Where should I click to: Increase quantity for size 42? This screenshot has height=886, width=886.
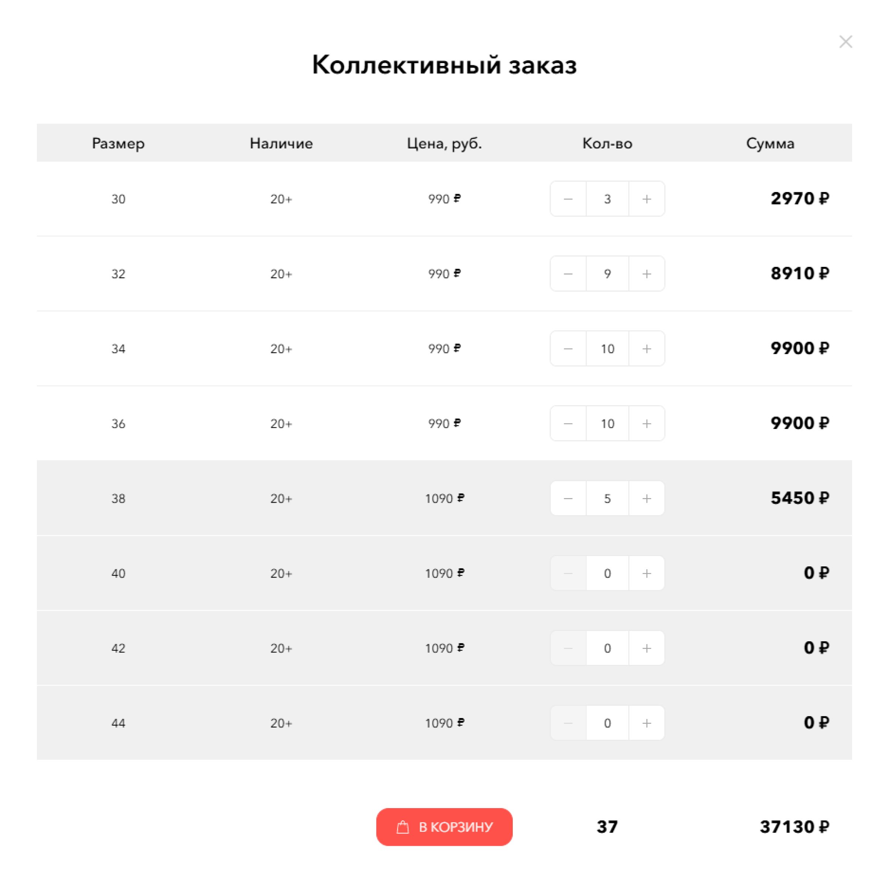(x=647, y=648)
